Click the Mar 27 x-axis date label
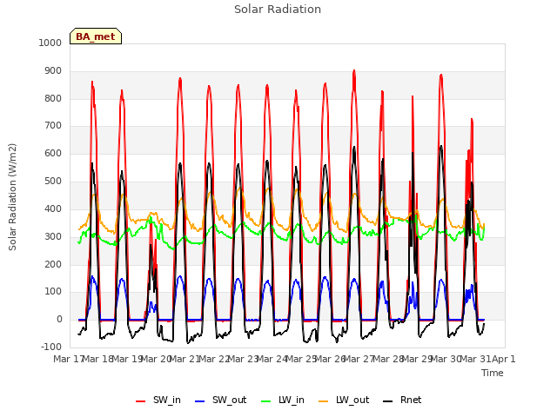This screenshot has width=557, height=417. [x=359, y=359]
